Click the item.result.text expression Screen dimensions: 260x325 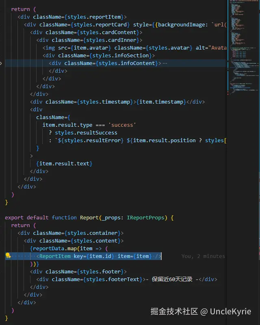point(64,164)
